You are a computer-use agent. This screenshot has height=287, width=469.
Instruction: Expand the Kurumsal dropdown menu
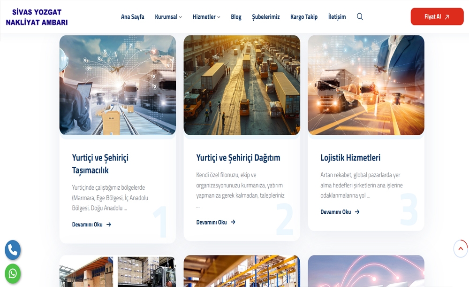pos(168,17)
